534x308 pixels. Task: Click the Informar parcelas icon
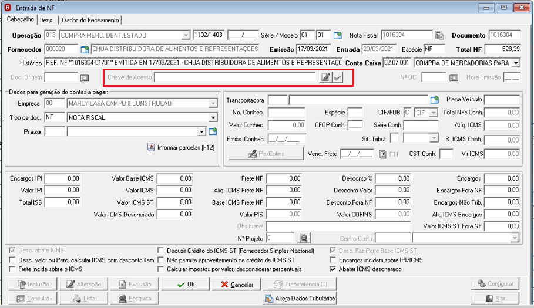(151, 147)
